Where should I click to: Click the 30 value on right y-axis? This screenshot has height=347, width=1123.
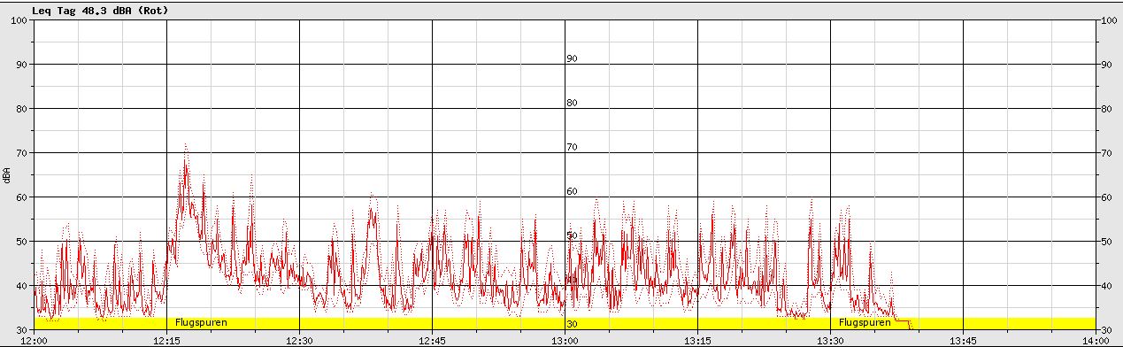[1106, 330]
